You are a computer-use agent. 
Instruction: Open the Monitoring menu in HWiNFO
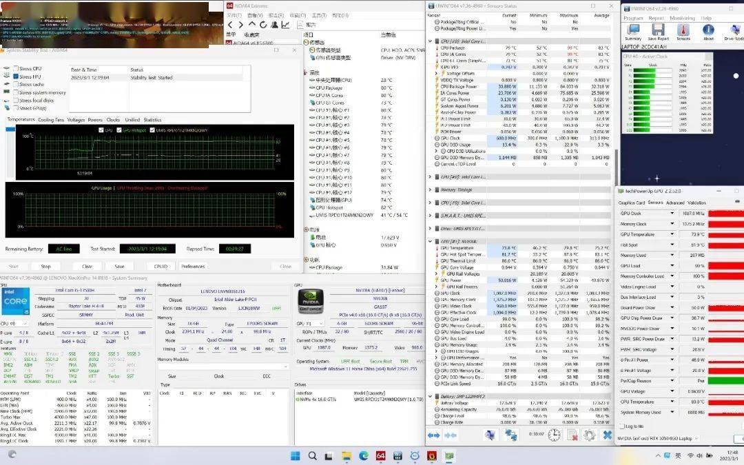click(x=682, y=18)
